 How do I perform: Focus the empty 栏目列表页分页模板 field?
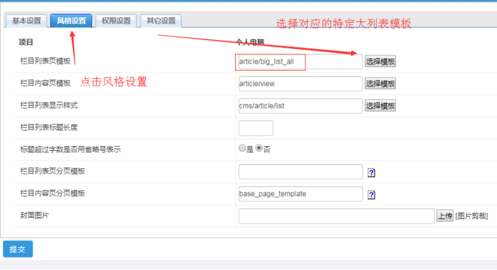(301, 172)
